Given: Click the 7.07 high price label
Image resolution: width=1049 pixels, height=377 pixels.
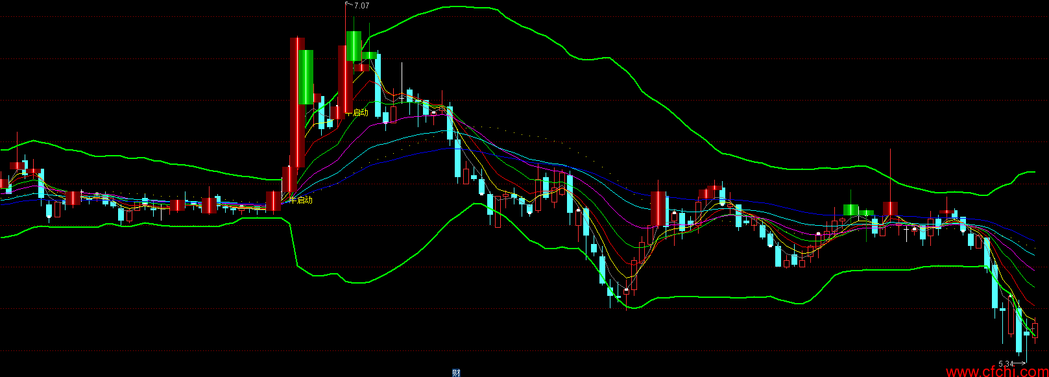Looking at the screenshot, I should [362, 5].
